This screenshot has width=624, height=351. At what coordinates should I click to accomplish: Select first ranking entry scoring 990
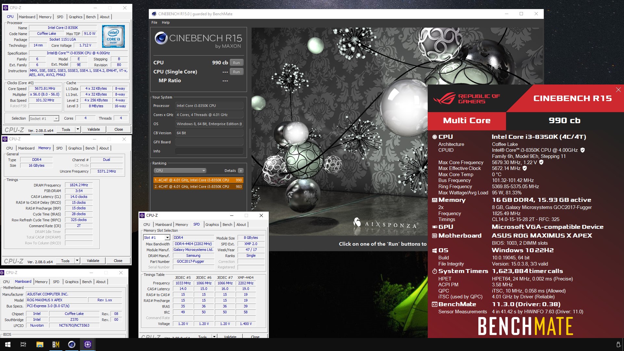click(198, 180)
